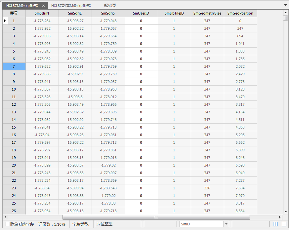Select row number 1 header
Image resolution: width=289 pixels, height=230 pixels.
(14, 21)
